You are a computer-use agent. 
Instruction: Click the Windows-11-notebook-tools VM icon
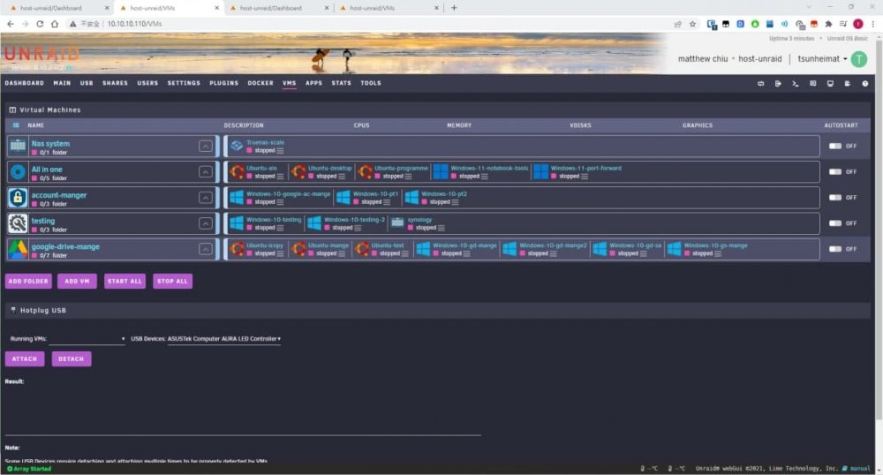coord(441,171)
